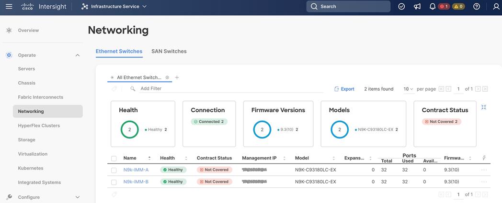
Task: Go to last page at top
Action: pyautogui.click(x=485, y=89)
